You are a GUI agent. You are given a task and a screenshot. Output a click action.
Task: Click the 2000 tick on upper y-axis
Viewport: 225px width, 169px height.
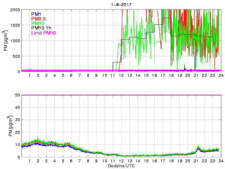14,10
